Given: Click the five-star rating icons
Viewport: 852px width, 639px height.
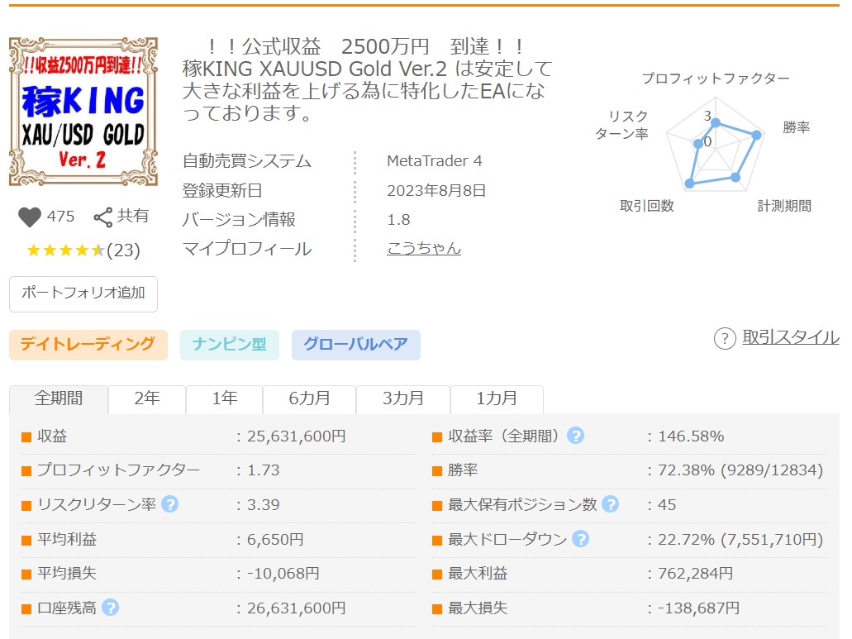Looking at the screenshot, I should (x=65, y=250).
